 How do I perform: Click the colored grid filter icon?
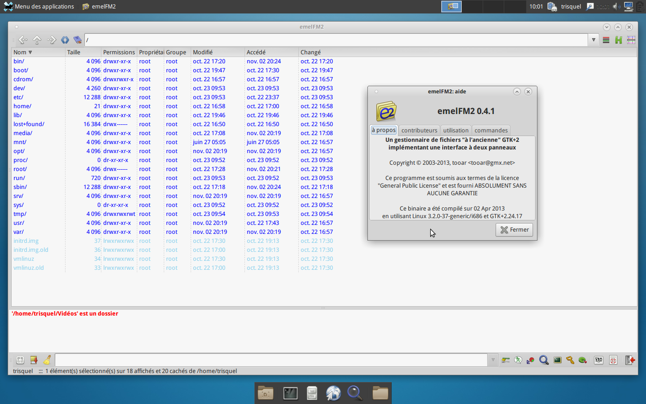coord(631,40)
